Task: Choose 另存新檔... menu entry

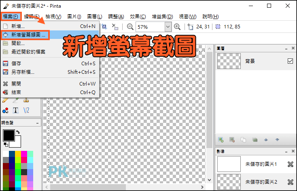Action: 50,72
